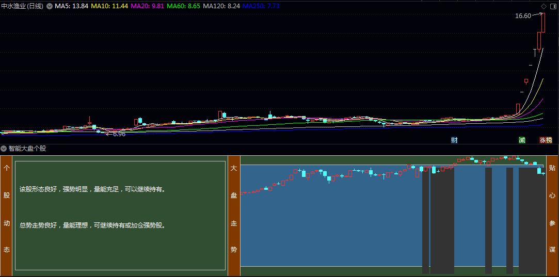The image size is (559, 277).
Task: Select the MA5: 13.84 indicator label
Action: click(x=71, y=6)
